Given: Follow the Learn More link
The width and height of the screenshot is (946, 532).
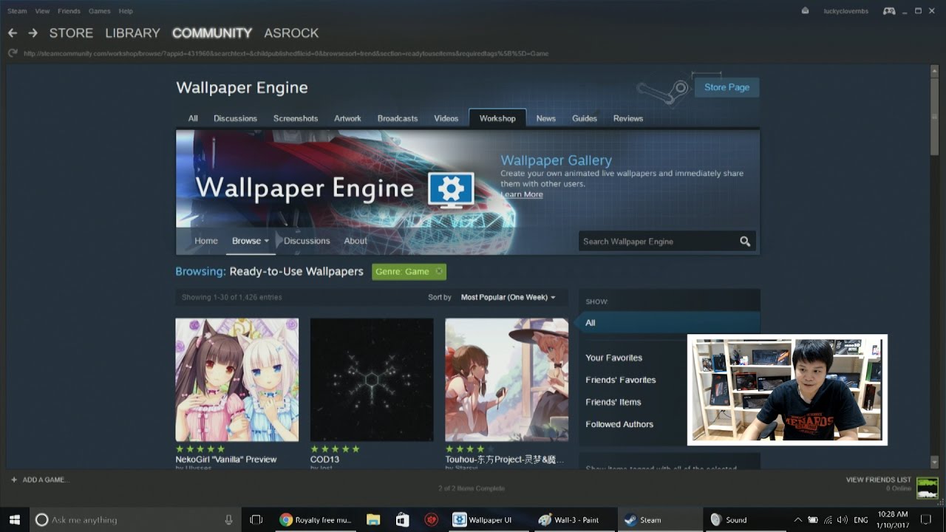Looking at the screenshot, I should [x=522, y=194].
